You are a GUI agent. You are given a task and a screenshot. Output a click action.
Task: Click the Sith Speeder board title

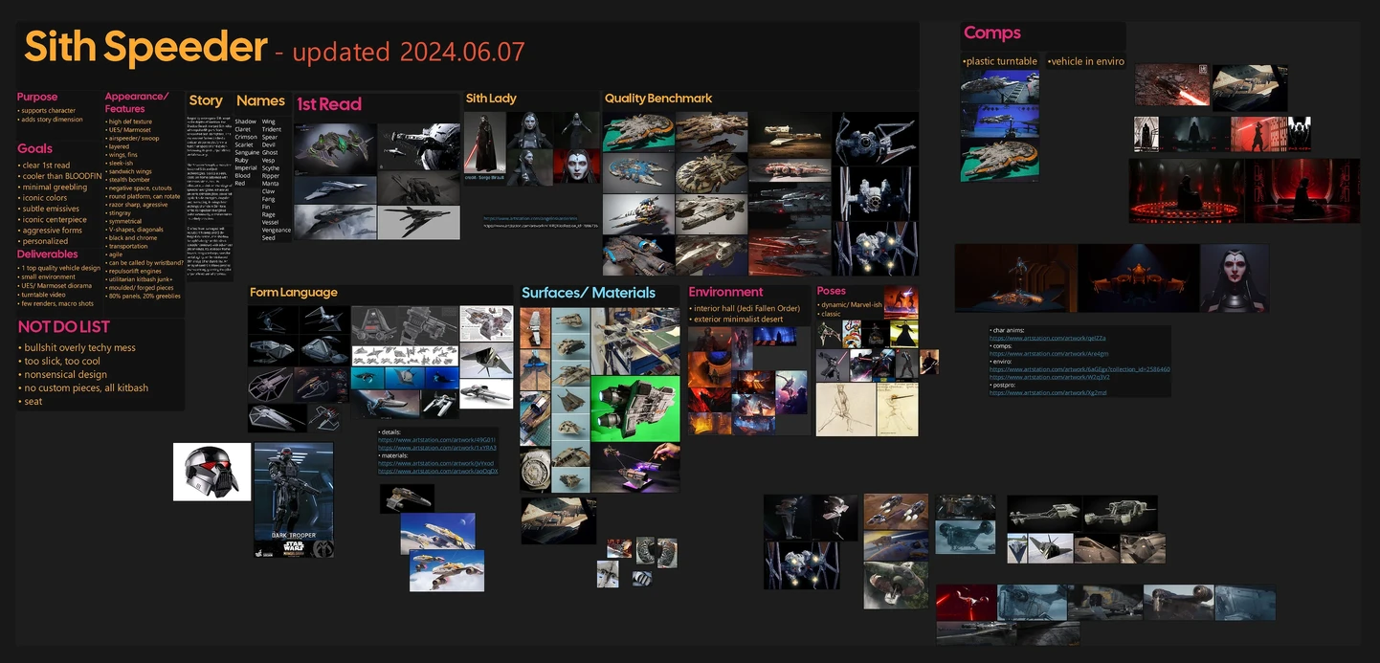coord(145,48)
